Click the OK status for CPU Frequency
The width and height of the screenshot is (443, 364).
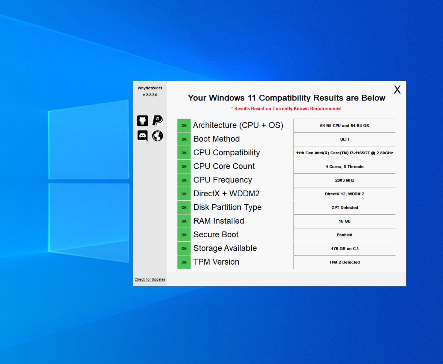pyautogui.click(x=184, y=180)
